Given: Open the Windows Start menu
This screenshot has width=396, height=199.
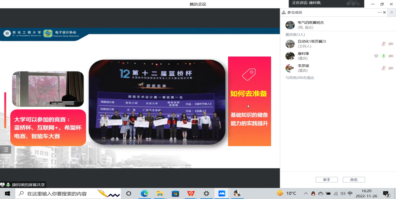Looking at the screenshot, I should point(7,193).
